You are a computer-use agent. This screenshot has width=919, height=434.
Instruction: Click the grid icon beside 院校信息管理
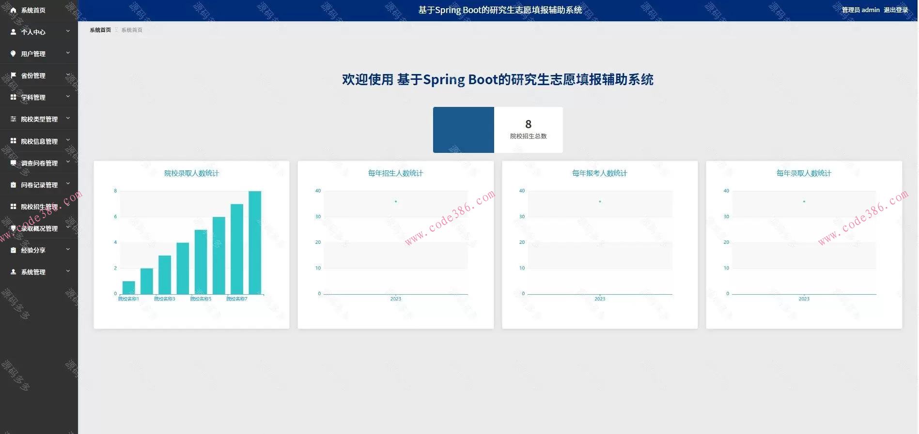13,141
